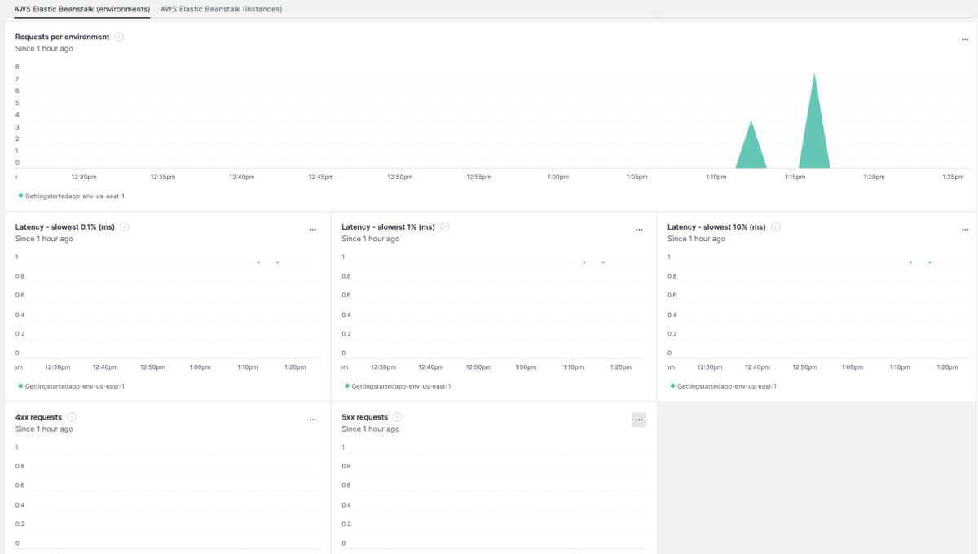978x554 pixels.
Task: Click the Latency - slowest 0.1% (ms) title
Action: [x=65, y=227]
